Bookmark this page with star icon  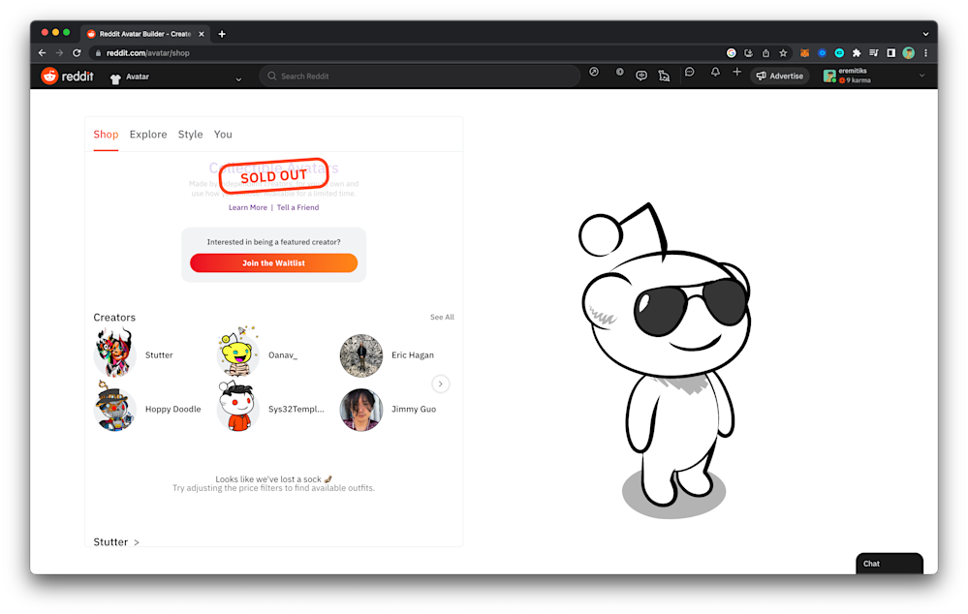pyautogui.click(x=783, y=53)
